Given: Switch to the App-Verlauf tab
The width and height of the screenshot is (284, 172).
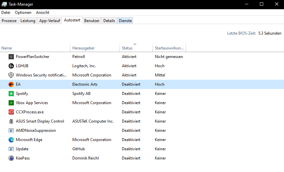Looking at the screenshot, I should 50,21.
